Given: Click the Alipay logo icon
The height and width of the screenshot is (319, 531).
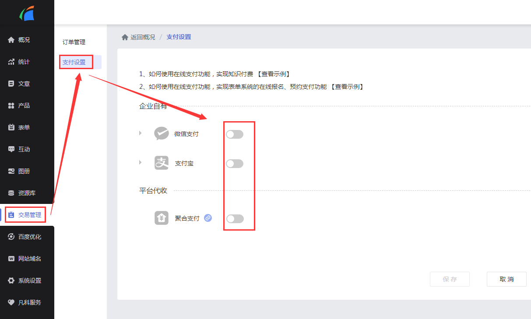Looking at the screenshot, I should coord(162,163).
